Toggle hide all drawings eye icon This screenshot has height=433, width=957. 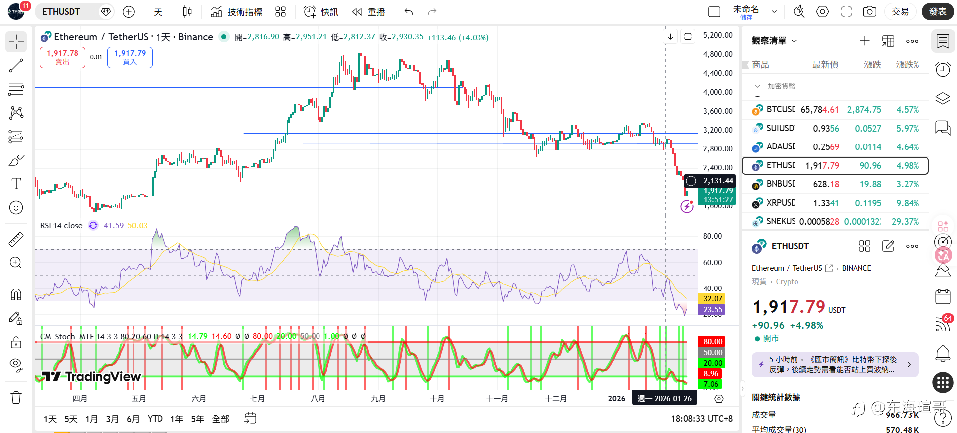[16, 365]
